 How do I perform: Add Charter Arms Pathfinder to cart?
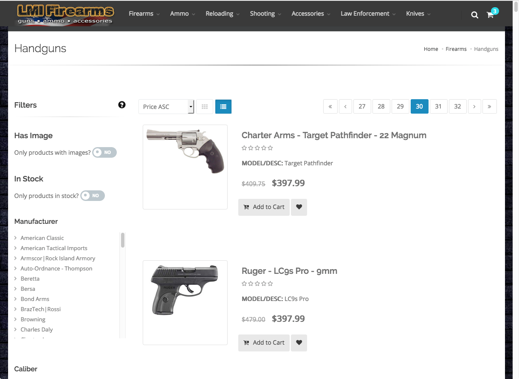pyautogui.click(x=264, y=207)
